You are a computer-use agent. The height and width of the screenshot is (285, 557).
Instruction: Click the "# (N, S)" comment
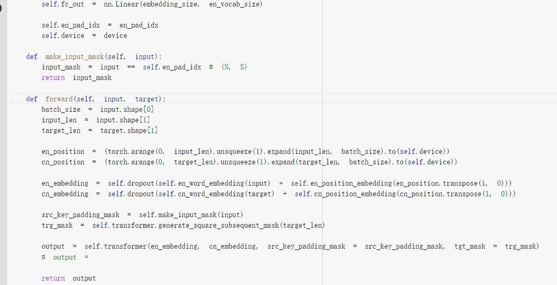click(228, 67)
